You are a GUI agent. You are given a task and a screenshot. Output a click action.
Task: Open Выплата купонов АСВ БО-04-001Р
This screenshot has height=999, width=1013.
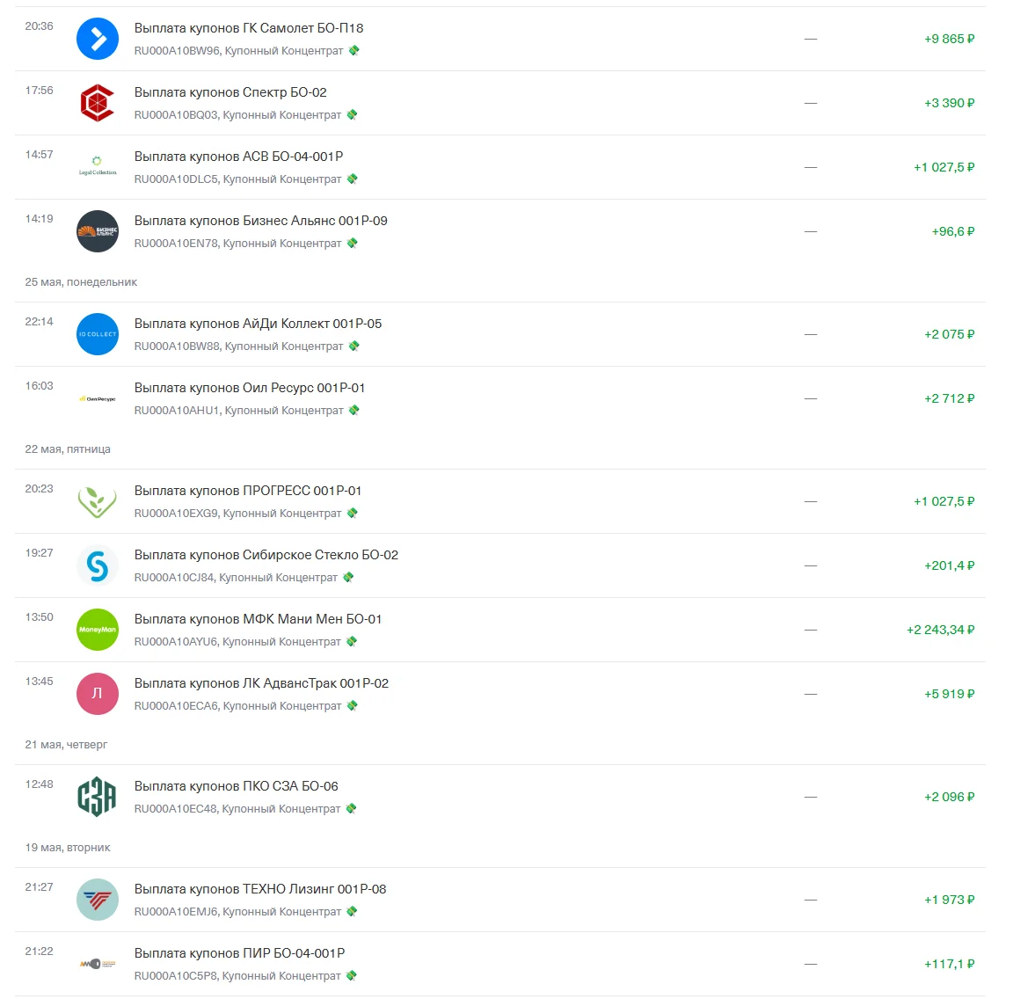238,157
